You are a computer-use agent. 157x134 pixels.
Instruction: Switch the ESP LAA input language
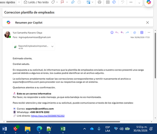tap(108, 129)
